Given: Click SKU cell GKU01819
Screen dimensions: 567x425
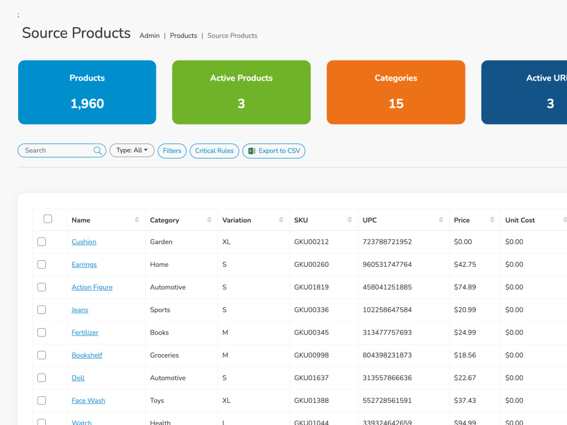Looking at the screenshot, I should coord(311,287).
